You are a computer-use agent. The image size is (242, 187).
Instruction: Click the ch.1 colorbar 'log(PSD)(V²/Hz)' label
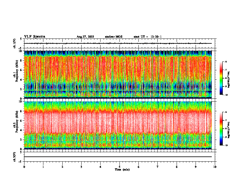click(229, 80)
